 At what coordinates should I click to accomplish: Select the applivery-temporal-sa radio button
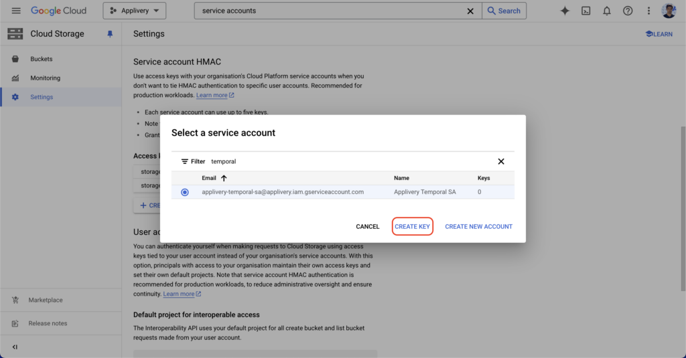185,192
